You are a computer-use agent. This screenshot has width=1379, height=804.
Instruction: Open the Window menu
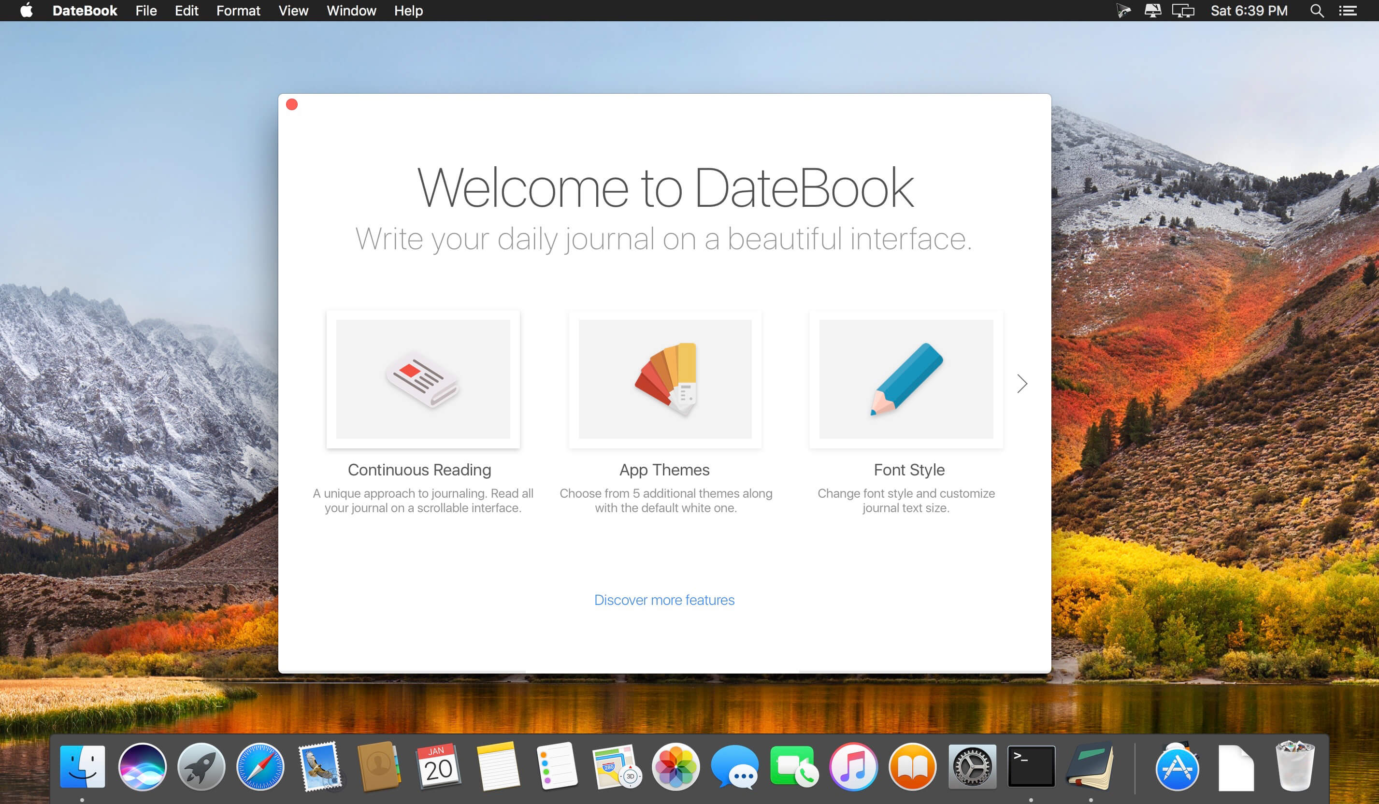(351, 11)
